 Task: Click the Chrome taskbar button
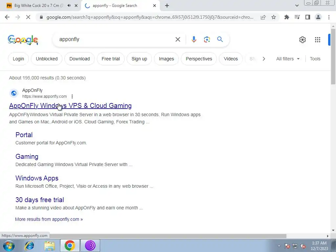point(70,245)
